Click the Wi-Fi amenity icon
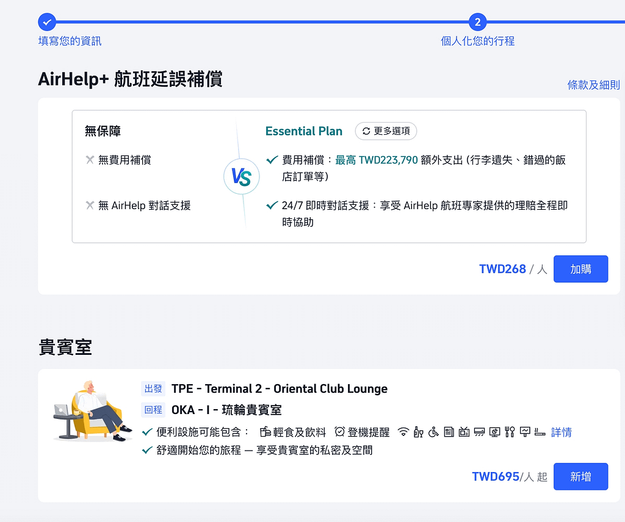This screenshot has height=522, width=625. 403,432
